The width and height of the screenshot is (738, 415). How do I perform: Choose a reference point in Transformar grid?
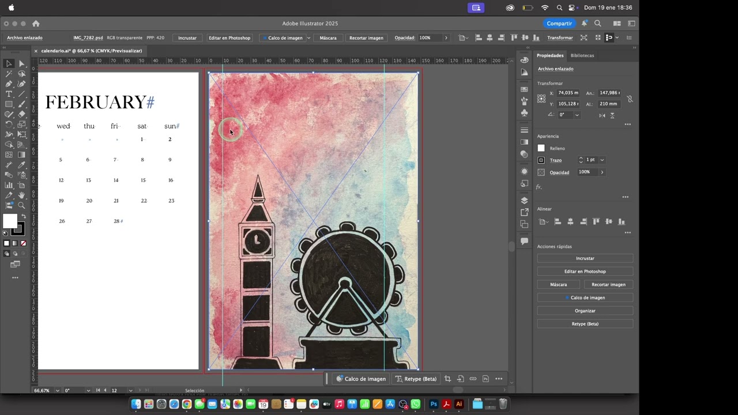pos(541,99)
